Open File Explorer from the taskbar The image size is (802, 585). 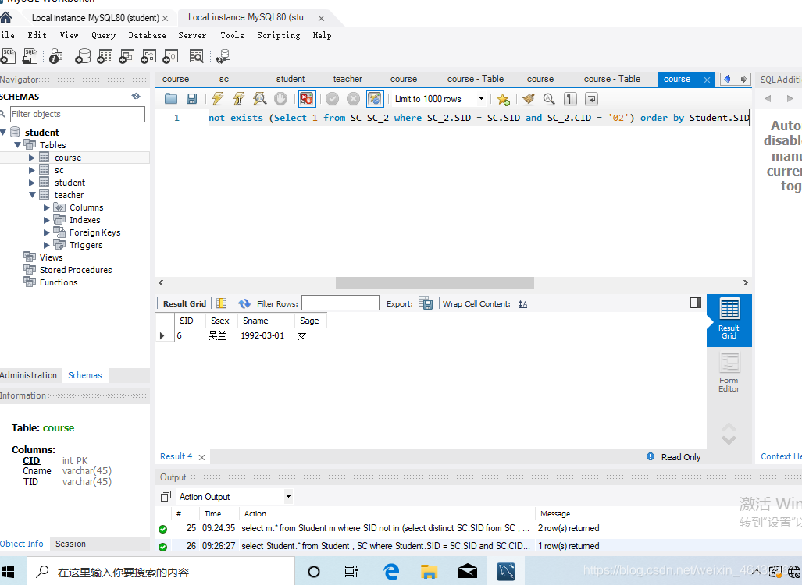(x=429, y=571)
